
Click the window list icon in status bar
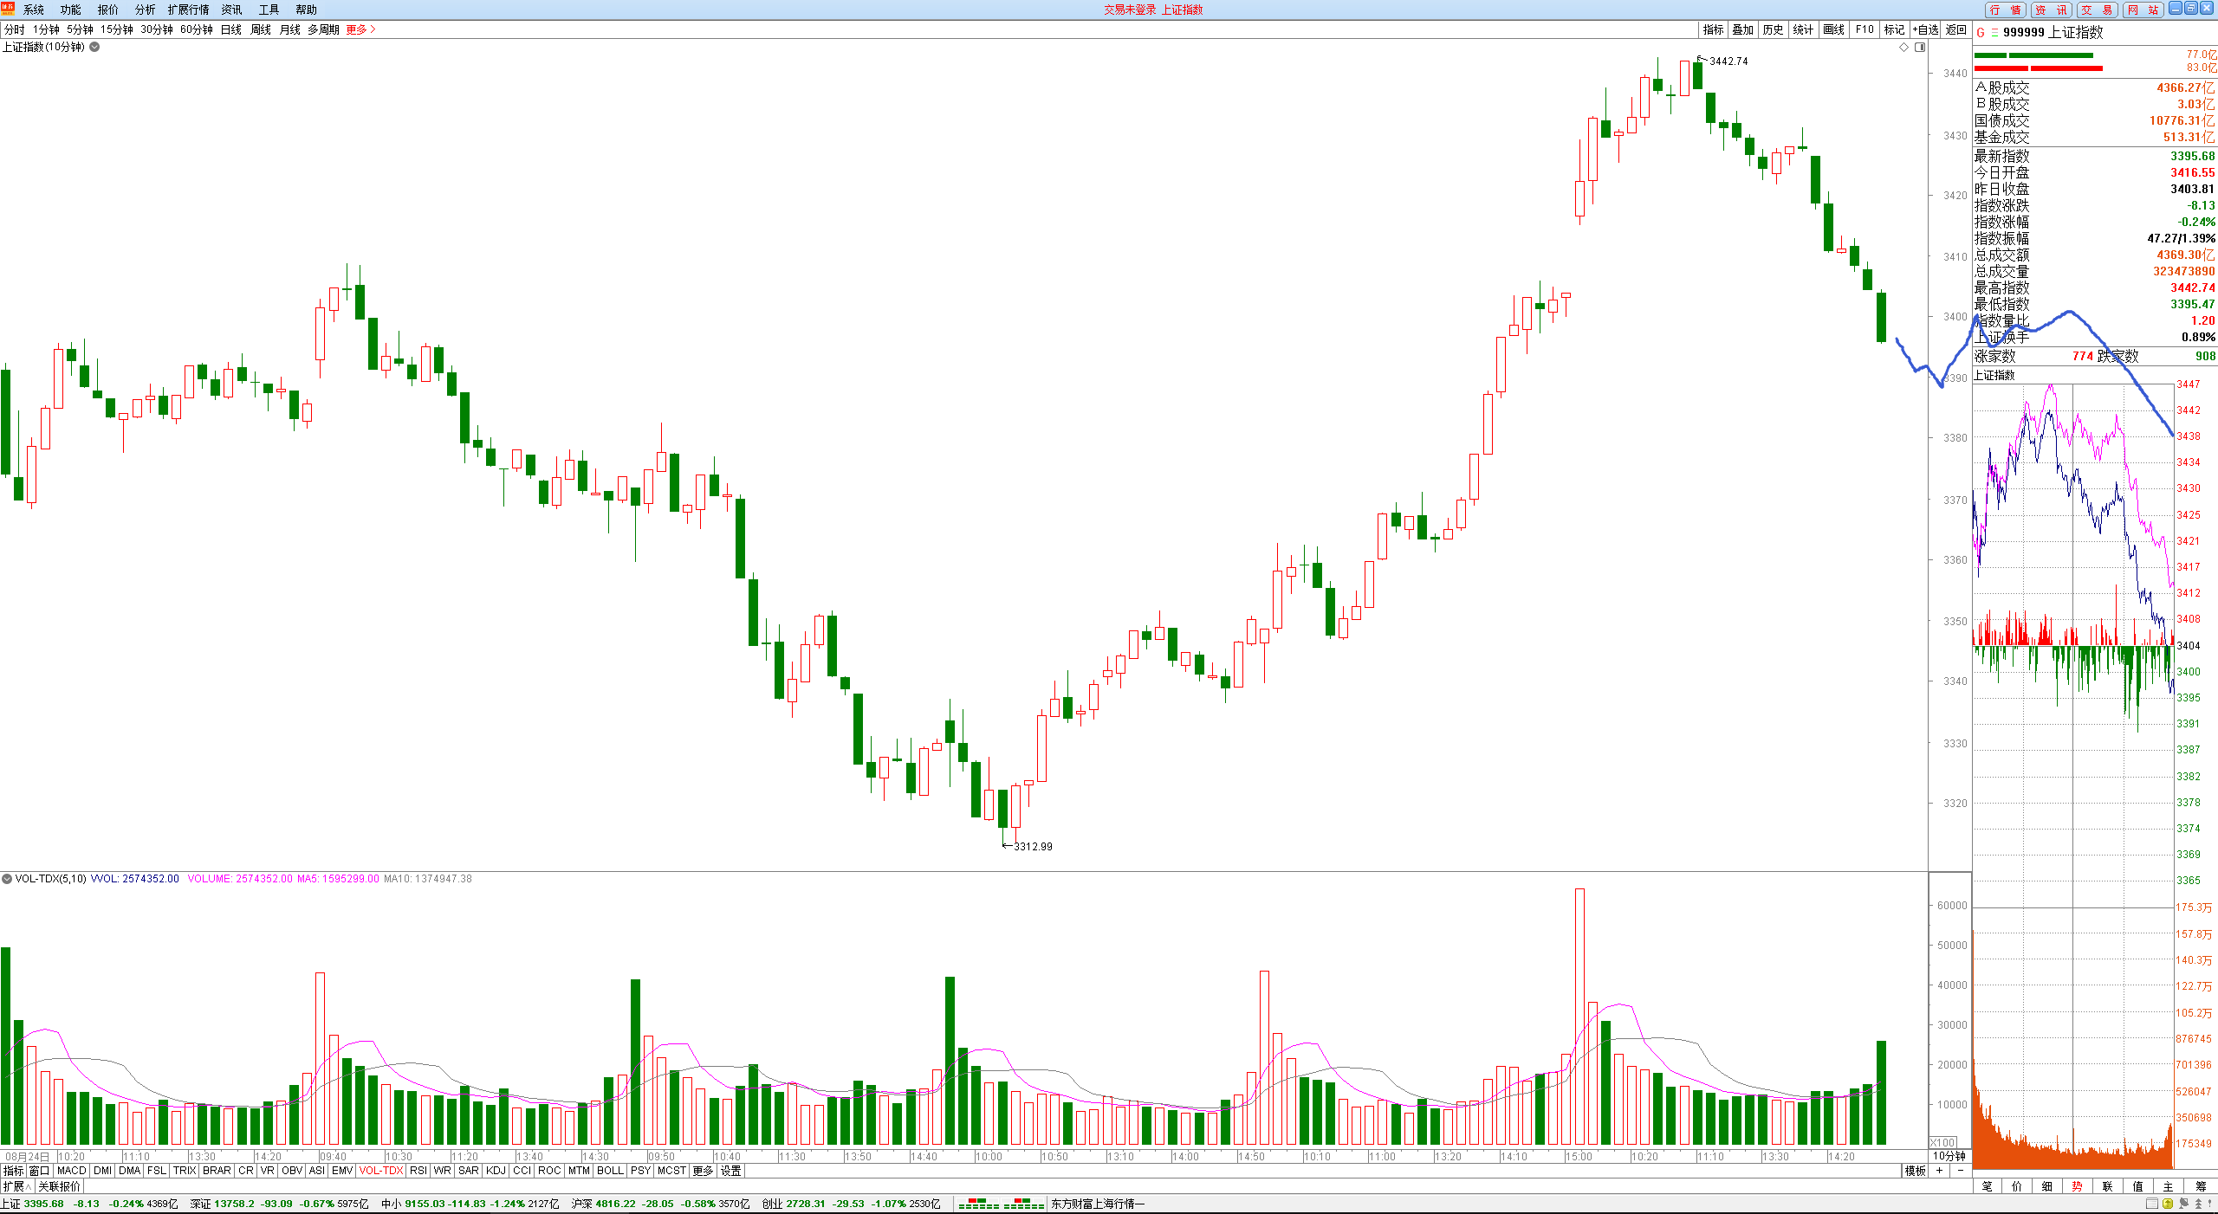(x=2152, y=1204)
